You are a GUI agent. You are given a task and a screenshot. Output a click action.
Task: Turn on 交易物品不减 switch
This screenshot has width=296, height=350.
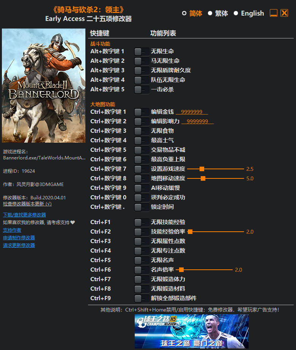(x=142, y=150)
